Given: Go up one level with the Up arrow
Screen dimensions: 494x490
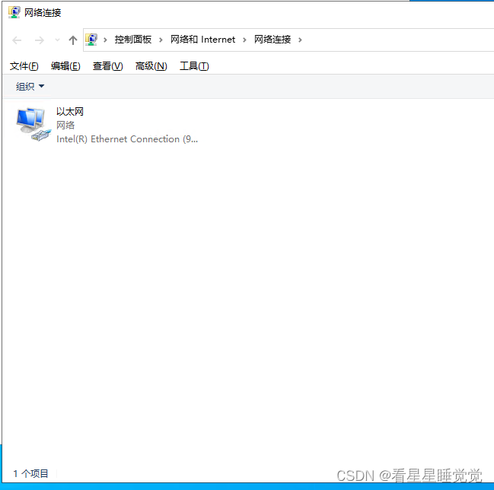Looking at the screenshot, I should point(73,40).
